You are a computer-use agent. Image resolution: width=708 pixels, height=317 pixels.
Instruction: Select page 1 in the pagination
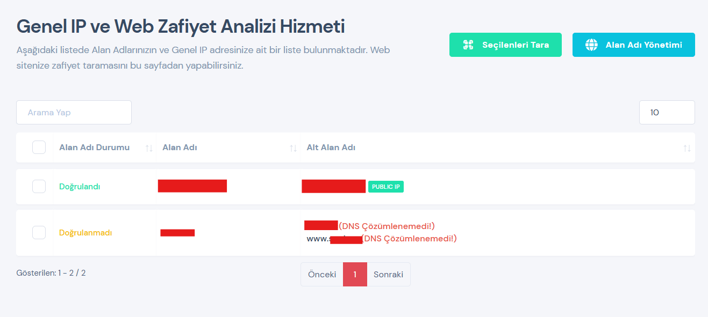coord(355,274)
